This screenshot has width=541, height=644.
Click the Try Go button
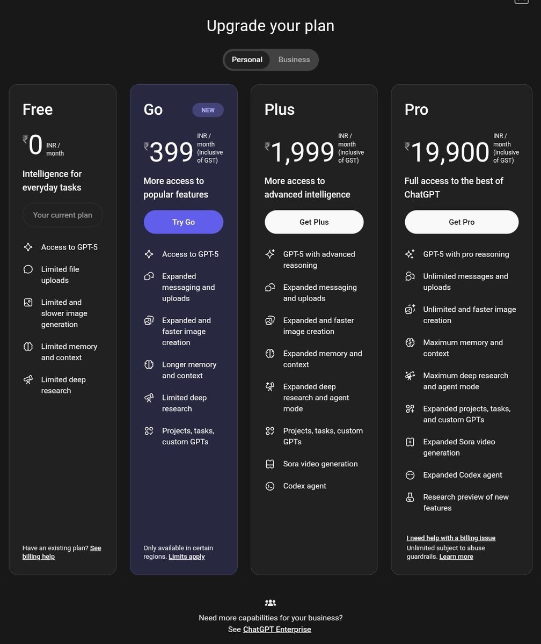pos(184,222)
